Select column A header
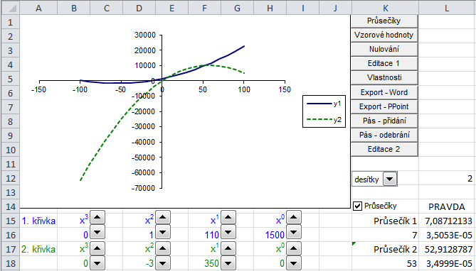Viewport: 476px width, 271px height. click(x=38, y=8)
